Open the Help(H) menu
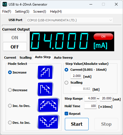The height and width of the screenshot is (135, 123). pyautogui.click(x=56, y=12)
